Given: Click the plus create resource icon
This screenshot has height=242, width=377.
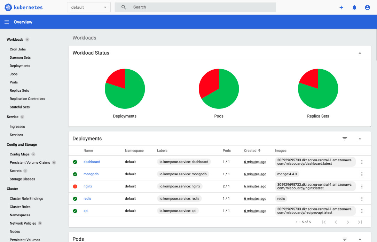Looking at the screenshot, I should click(x=341, y=7).
